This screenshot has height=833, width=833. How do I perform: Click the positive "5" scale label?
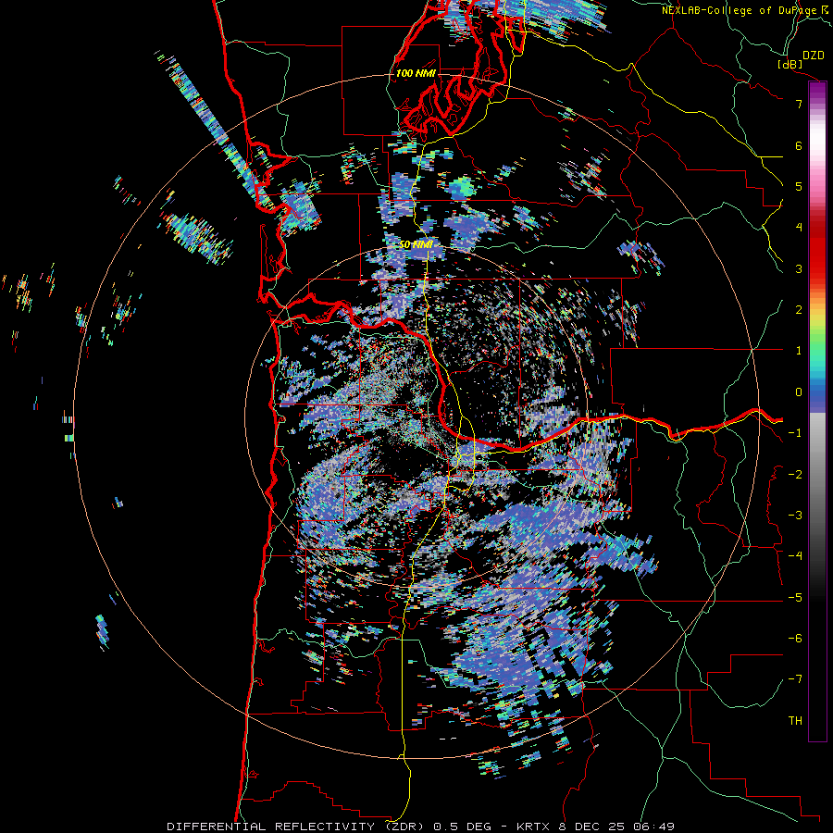pos(799,186)
